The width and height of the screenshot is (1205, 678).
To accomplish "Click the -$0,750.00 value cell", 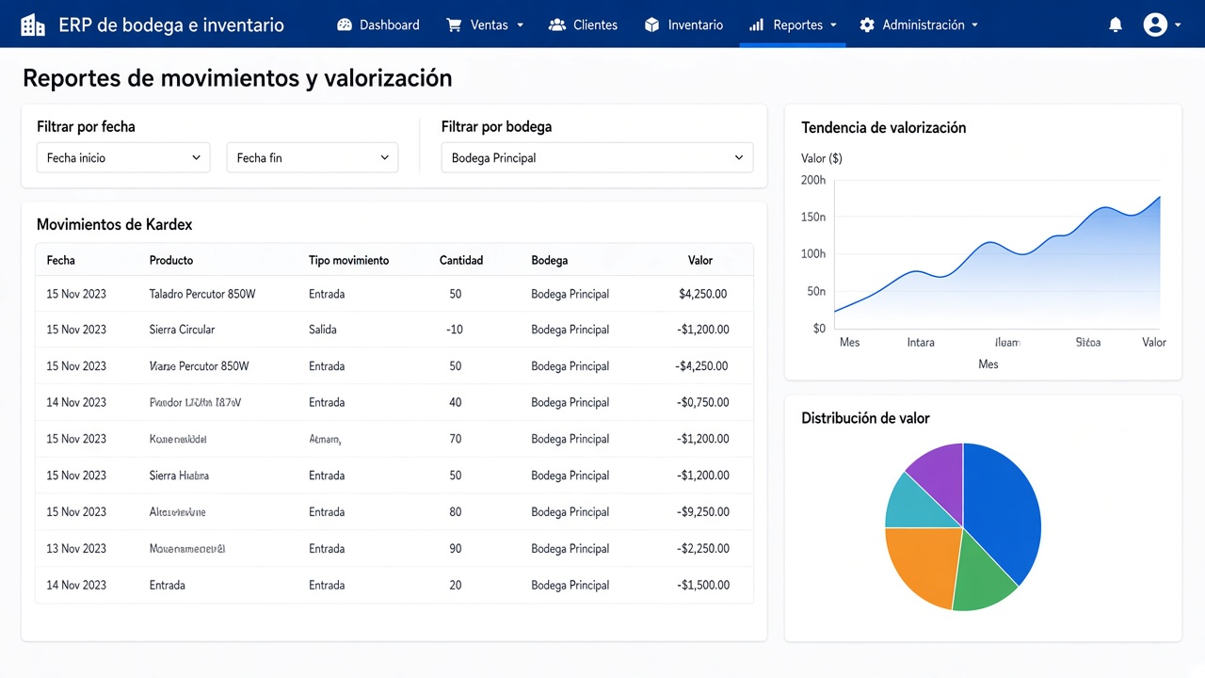I will [703, 402].
